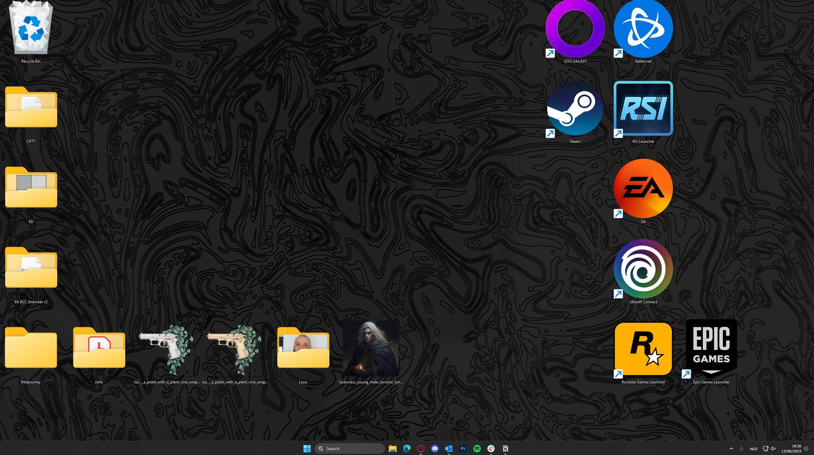
Task: Click the "EA DLC Unlocker v2" label text
Action: (x=31, y=302)
